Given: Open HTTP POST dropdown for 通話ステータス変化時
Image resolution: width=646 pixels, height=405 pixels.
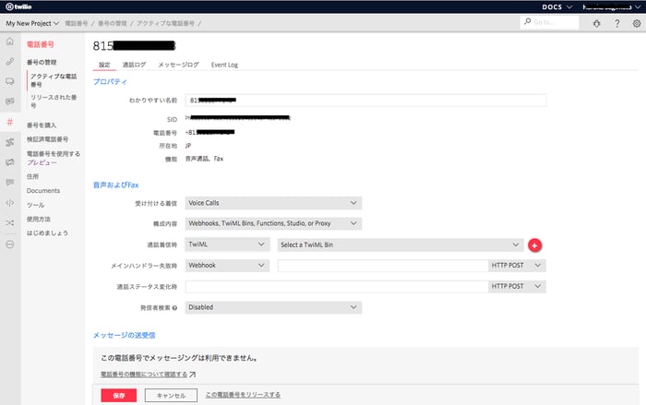Looking at the screenshot, I should 517,286.
